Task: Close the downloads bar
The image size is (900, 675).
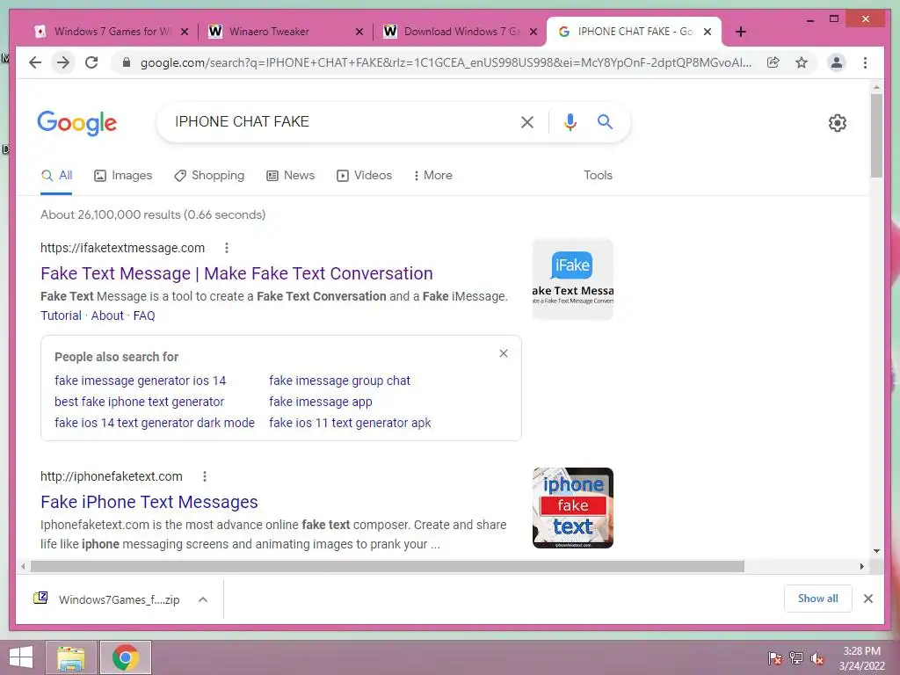Action: tap(867, 599)
